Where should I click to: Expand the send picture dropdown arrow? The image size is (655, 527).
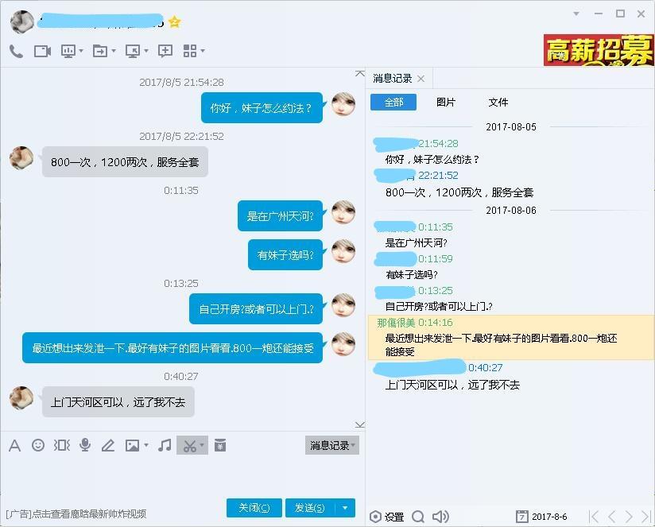pos(146,445)
